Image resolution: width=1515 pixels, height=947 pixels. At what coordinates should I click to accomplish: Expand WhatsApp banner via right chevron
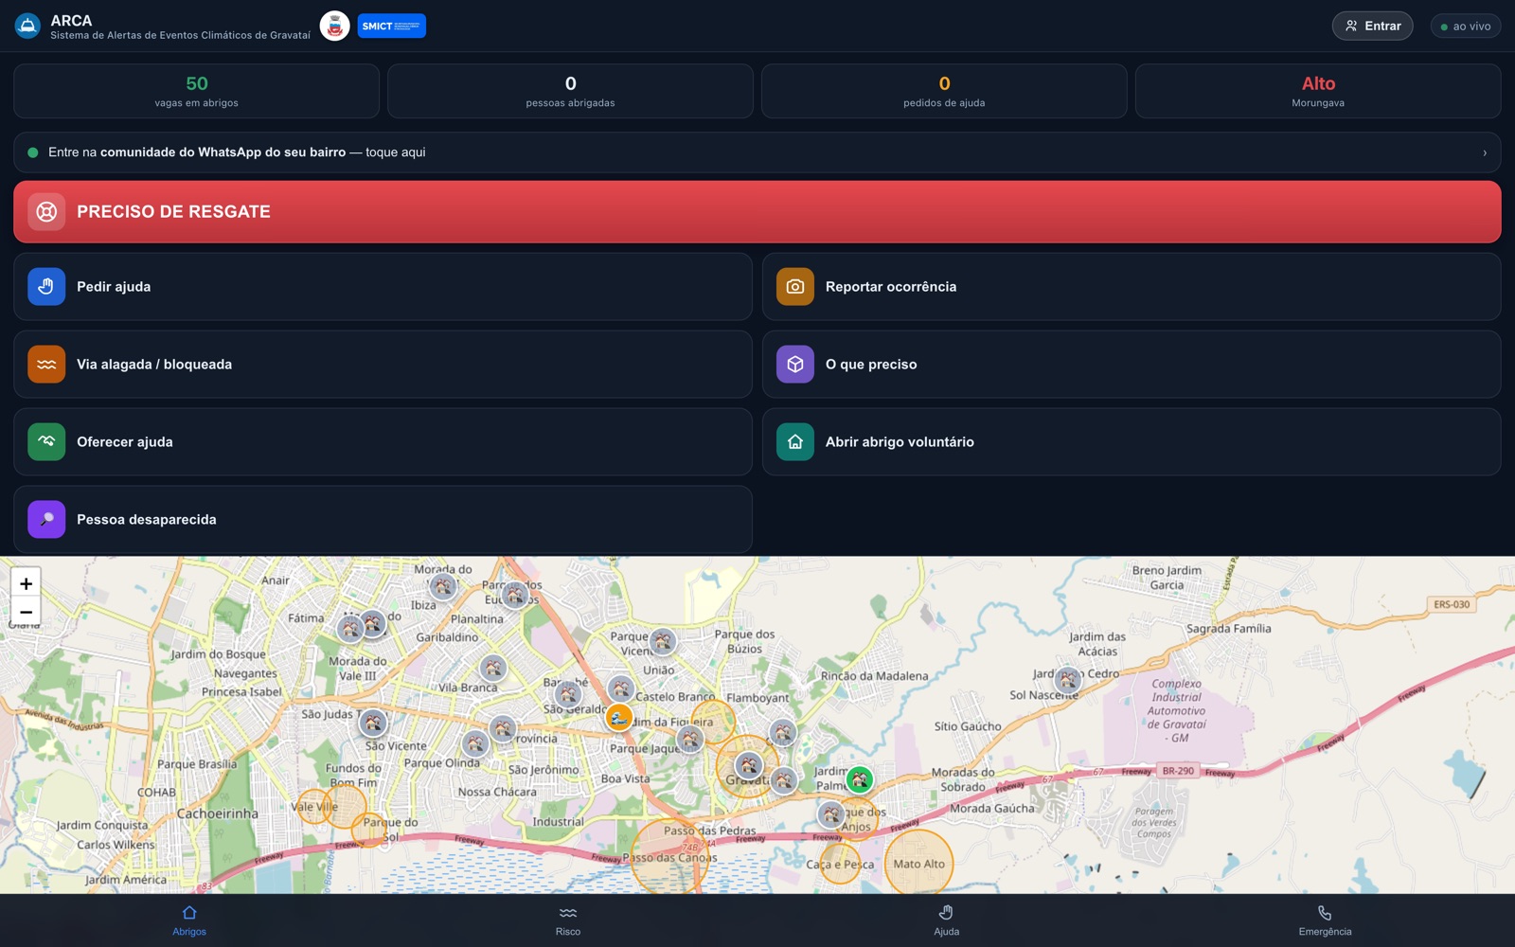[x=1484, y=152]
